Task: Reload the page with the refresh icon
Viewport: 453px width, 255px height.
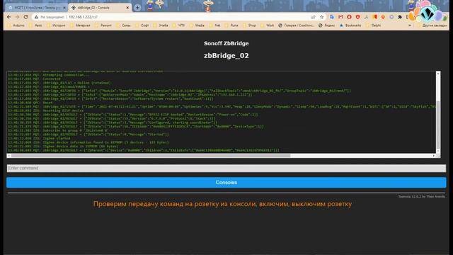Action: click(25, 17)
